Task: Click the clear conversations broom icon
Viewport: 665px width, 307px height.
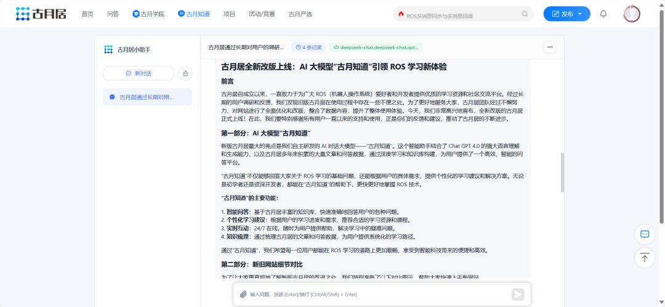Action: click(185, 73)
